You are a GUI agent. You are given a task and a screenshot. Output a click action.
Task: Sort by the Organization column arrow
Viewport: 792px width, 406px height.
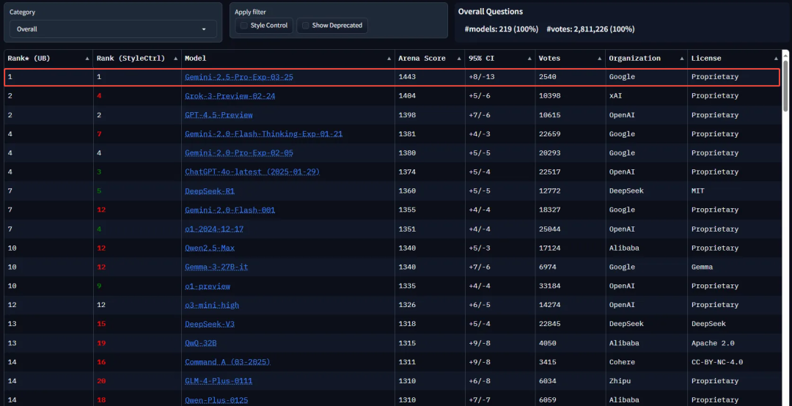coord(681,59)
